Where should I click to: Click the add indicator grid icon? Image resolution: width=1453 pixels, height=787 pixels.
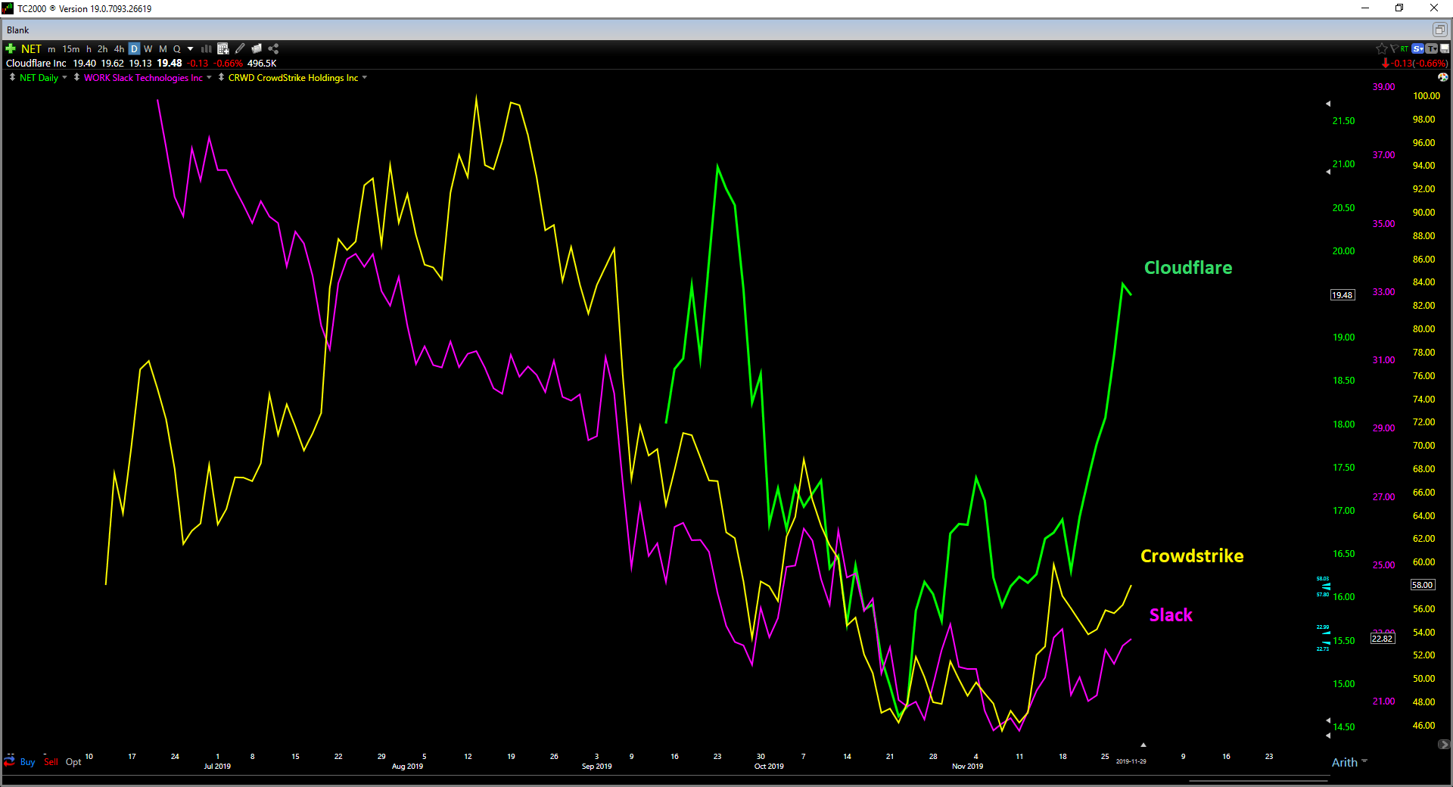223,48
